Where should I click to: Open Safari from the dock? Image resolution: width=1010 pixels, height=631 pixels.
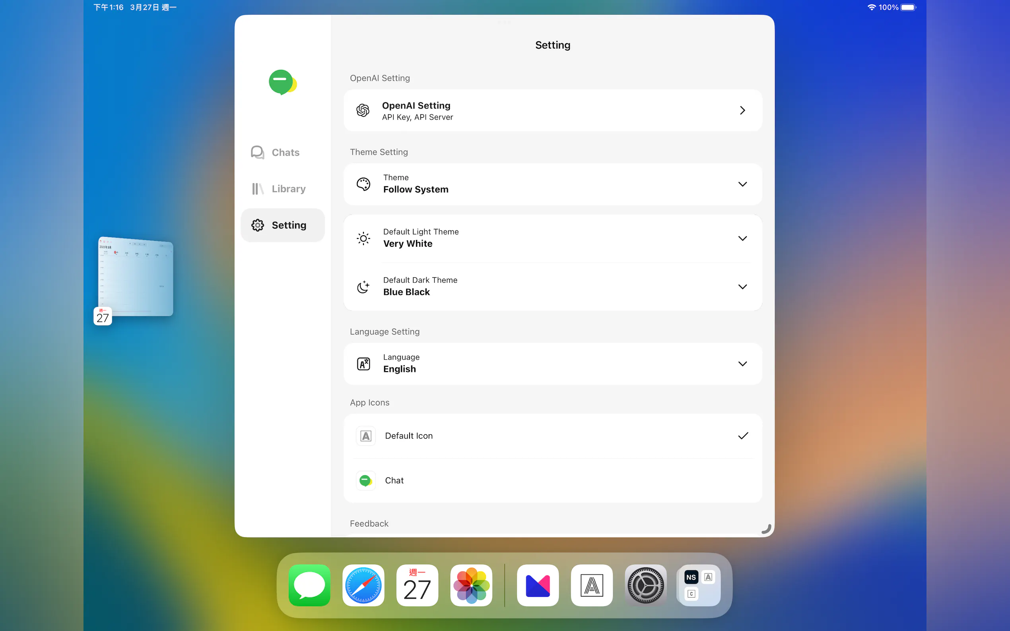coord(363,585)
